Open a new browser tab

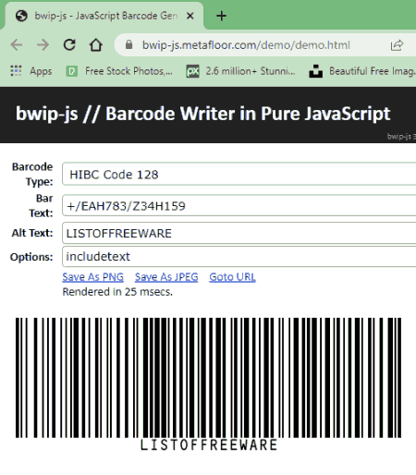[x=221, y=16]
